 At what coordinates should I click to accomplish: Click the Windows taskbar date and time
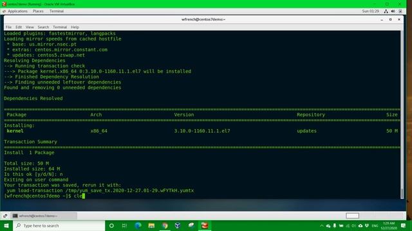(389, 226)
